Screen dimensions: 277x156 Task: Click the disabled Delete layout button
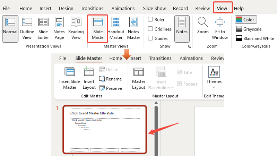[109, 69]
